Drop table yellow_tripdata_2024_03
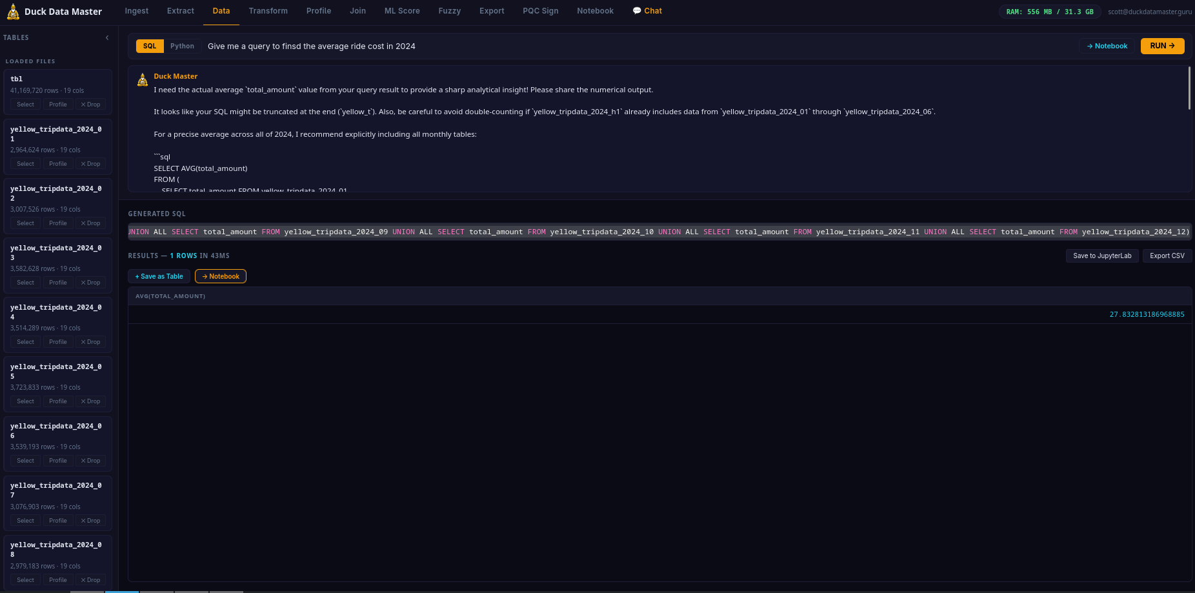Viewport: 1195px width, 593px height. click(x=90, y=283)
